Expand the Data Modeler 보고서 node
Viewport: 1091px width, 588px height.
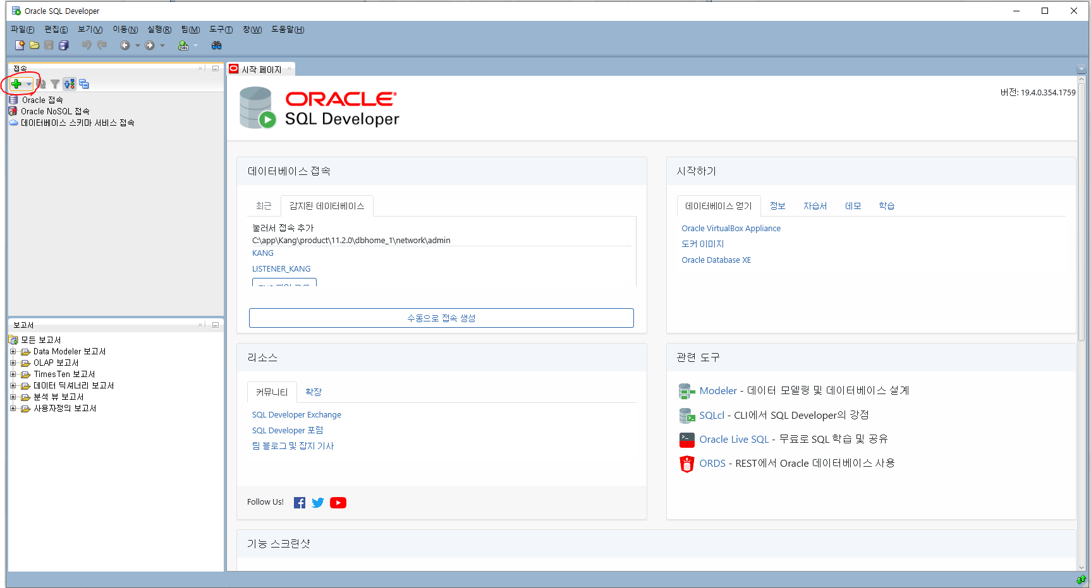point(13,351)
